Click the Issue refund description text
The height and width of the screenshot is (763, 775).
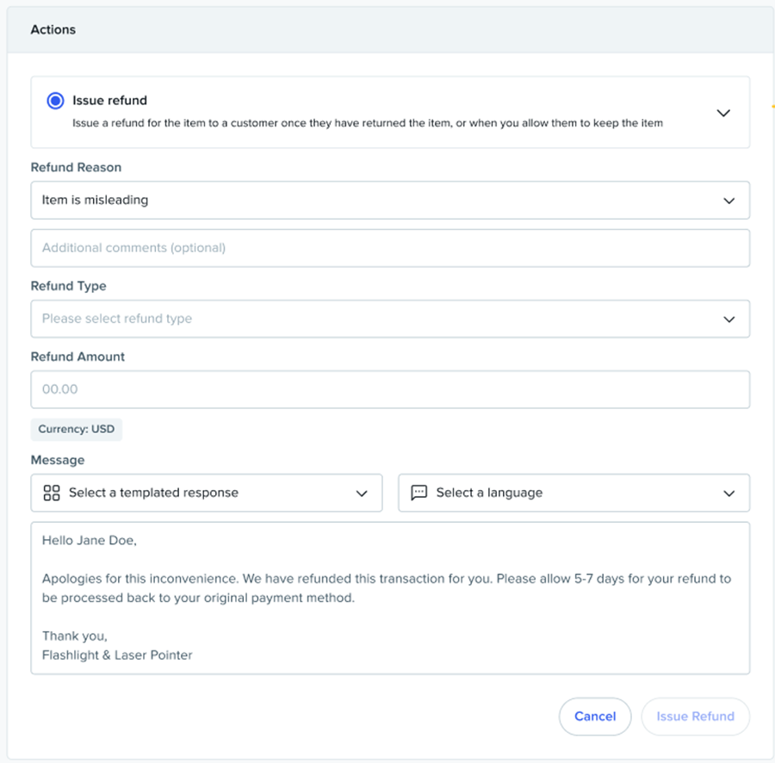[x=367, y=123]
